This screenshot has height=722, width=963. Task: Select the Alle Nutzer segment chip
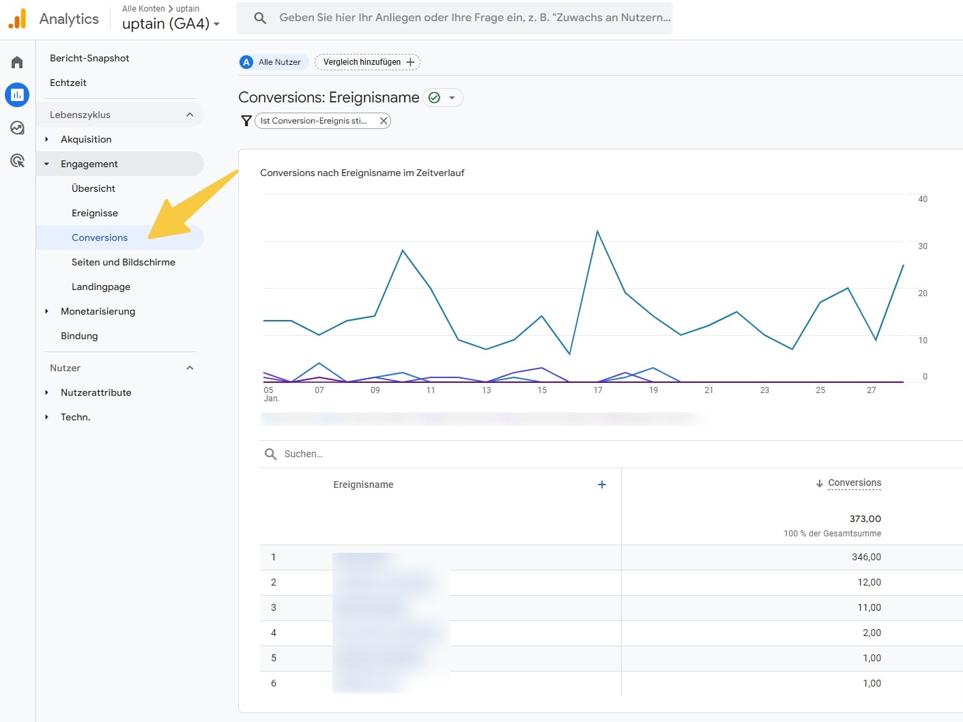(272, 62)
